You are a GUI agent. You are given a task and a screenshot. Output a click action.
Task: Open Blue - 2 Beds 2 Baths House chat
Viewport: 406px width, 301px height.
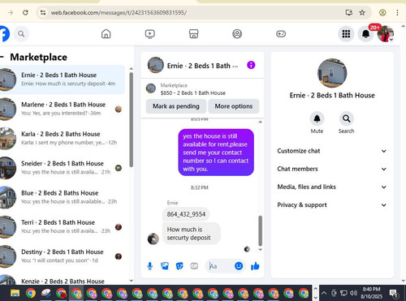(63, 197)
